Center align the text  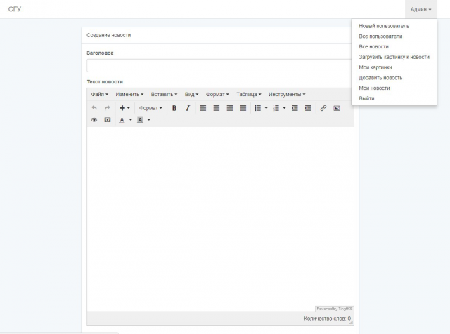coord(217,108)
